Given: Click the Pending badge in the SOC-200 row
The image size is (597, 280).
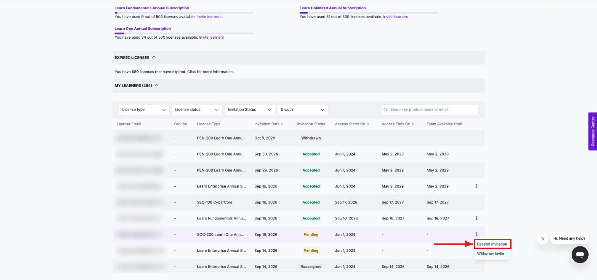Looking at the screenshot, I should (311, 235).
